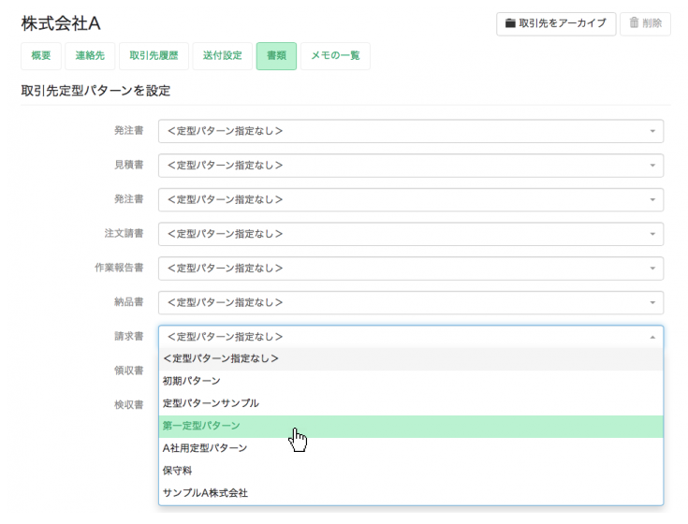Collapse the open 請求書 dropdown
This screenshot has width=688, height=524.
(411, 337)
